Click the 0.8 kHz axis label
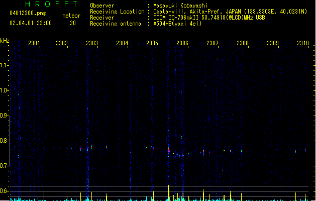316x201 pixels. click(5, 141)
